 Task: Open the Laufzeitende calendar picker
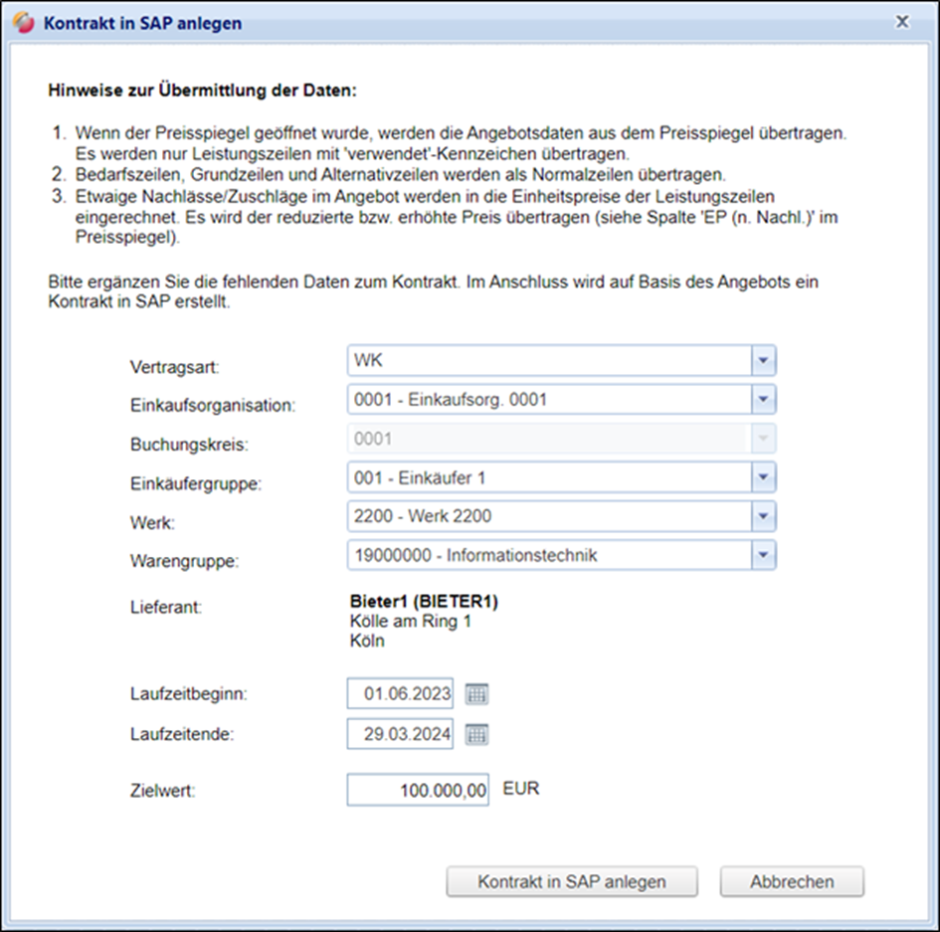[477, 735]
